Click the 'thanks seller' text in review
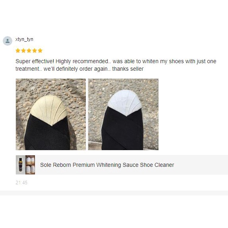Screen dimensions: 228x228 coord(128,69)
